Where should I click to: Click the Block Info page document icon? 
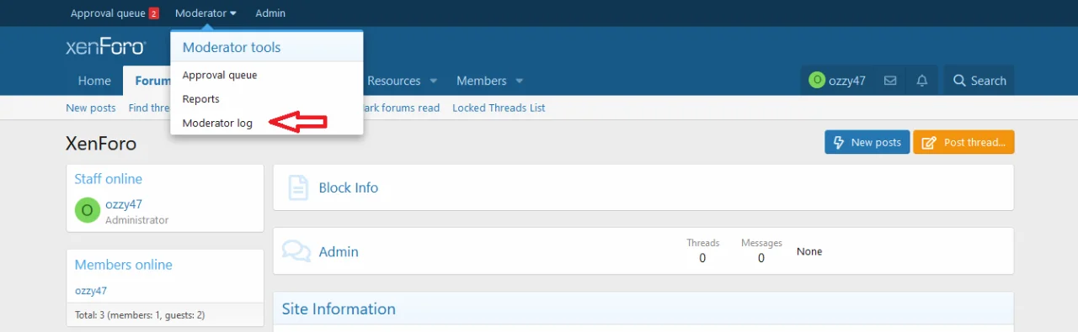click(298, 187)
